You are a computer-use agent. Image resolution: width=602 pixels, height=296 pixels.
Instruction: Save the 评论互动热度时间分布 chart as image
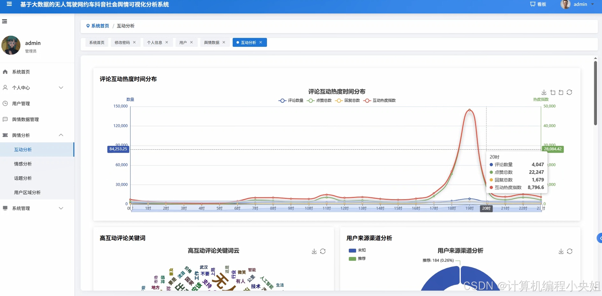[x=544, y=92]
